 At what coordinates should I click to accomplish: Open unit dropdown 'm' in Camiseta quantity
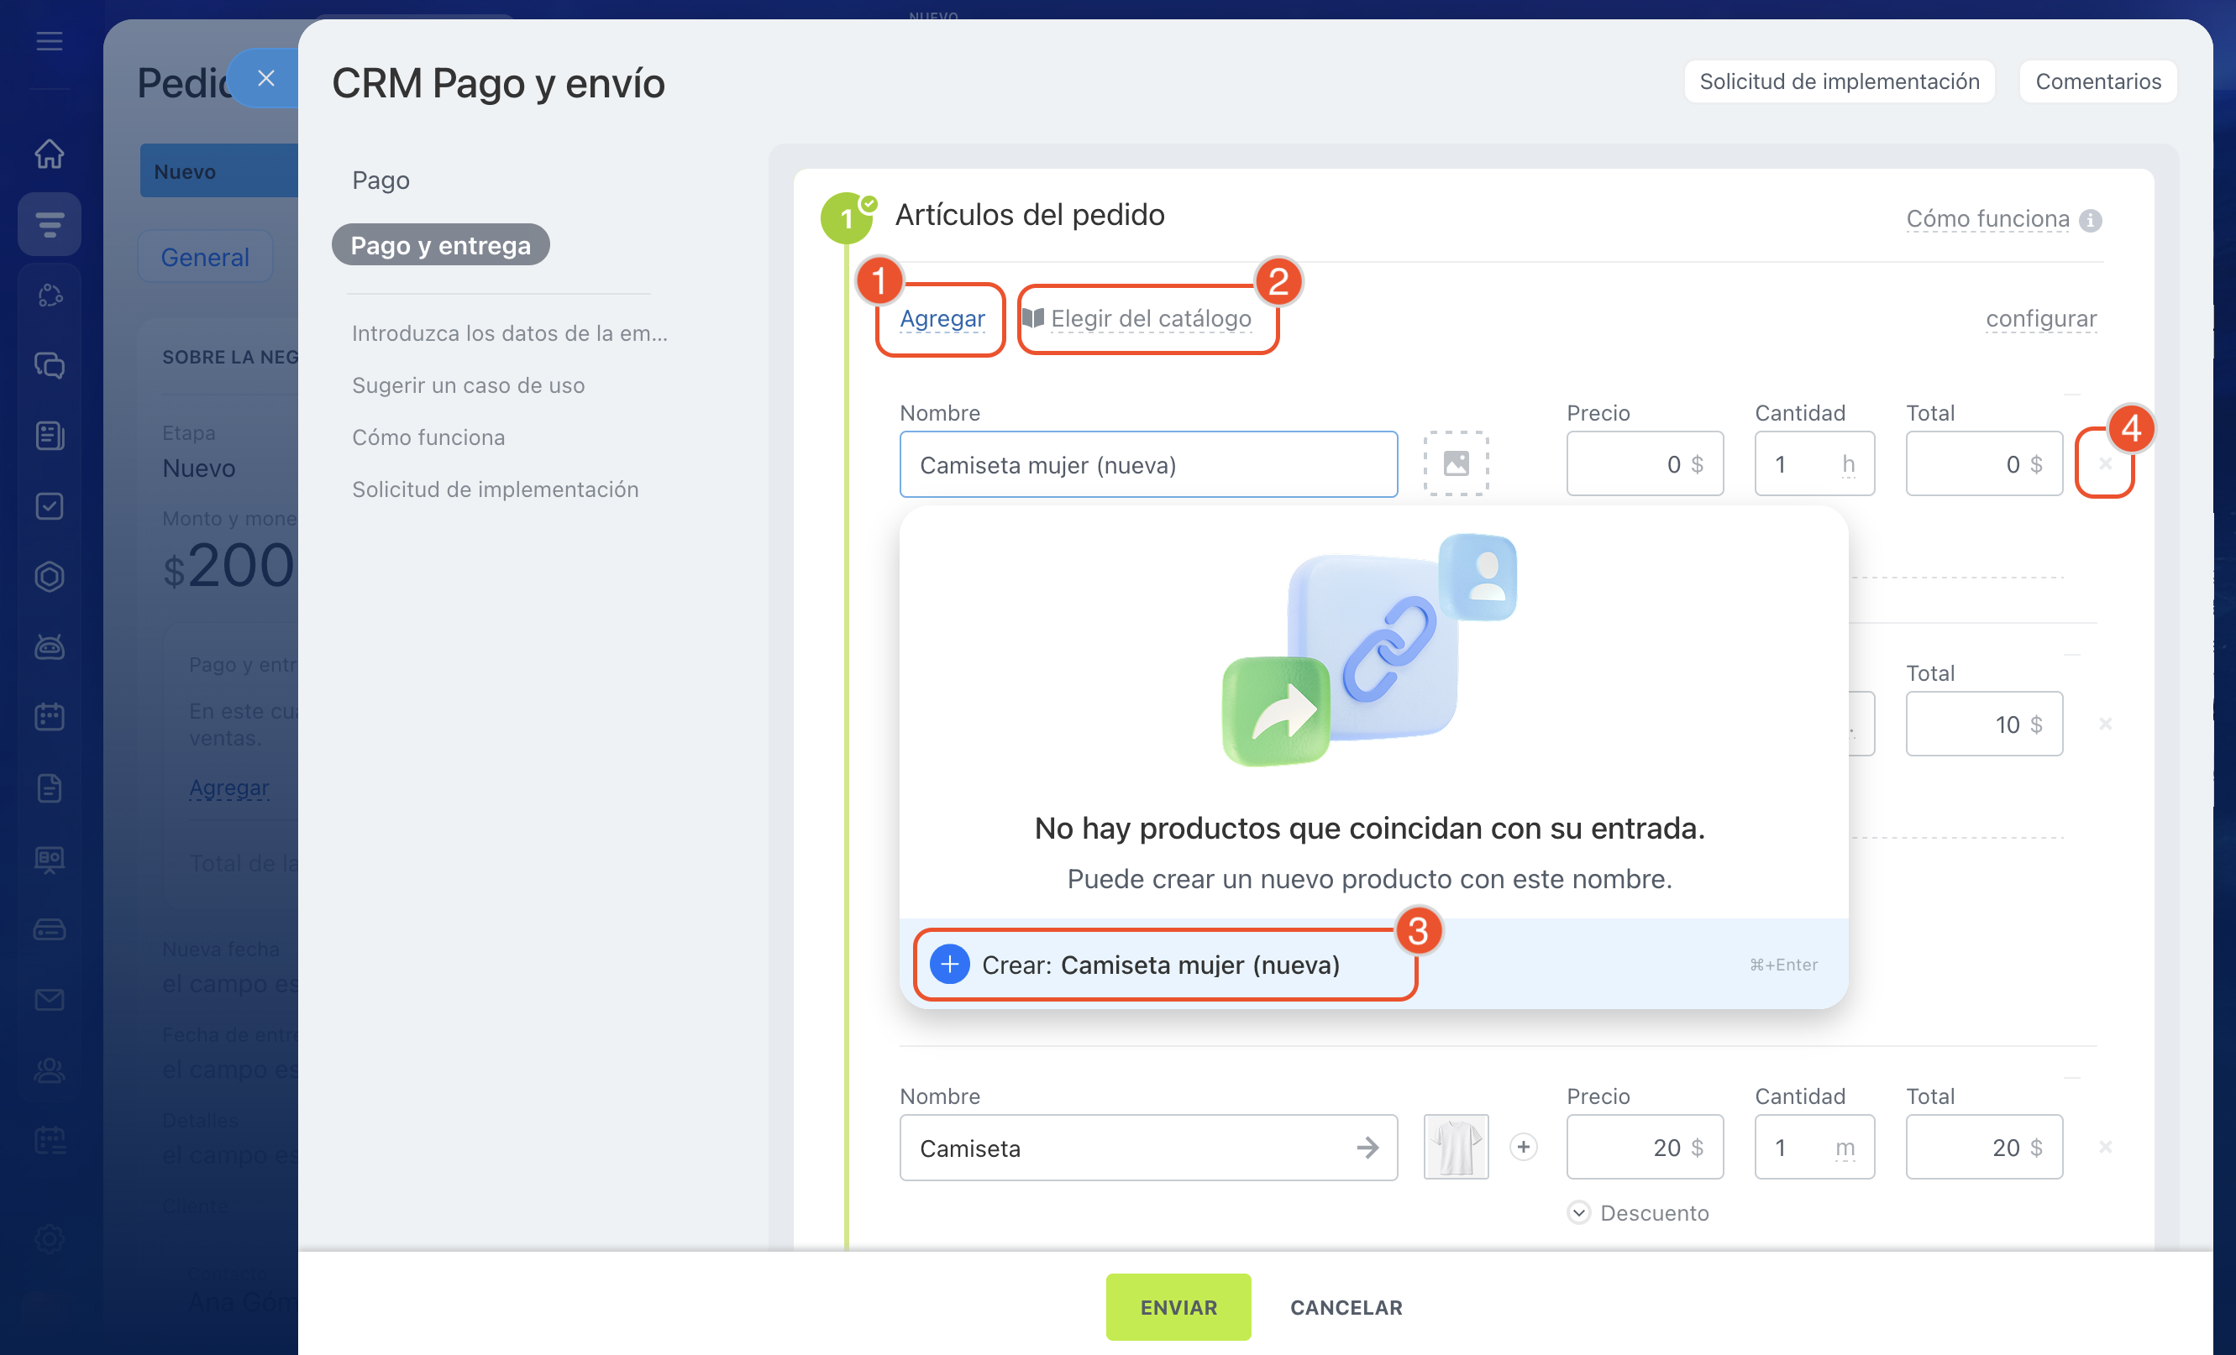pyautogui.click(x=1844, y=1148)
